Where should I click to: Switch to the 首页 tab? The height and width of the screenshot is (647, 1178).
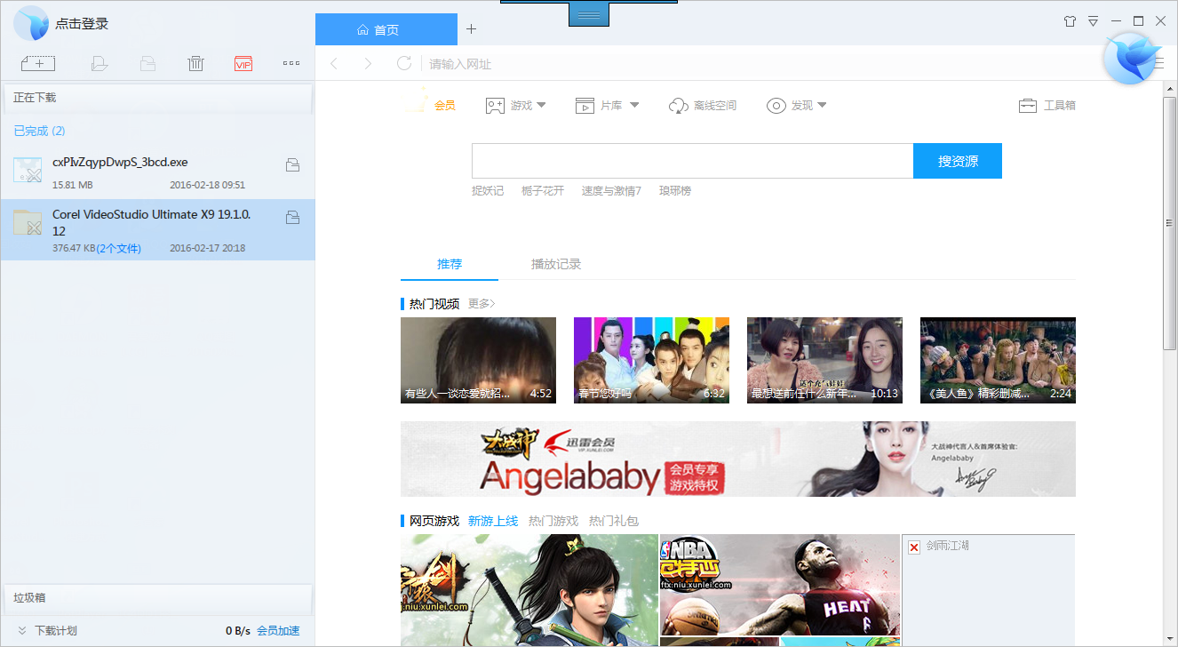click(386, 29)
